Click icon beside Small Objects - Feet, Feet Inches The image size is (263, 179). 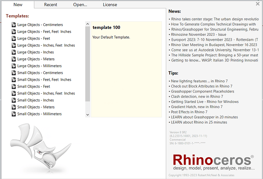(14, 80)
